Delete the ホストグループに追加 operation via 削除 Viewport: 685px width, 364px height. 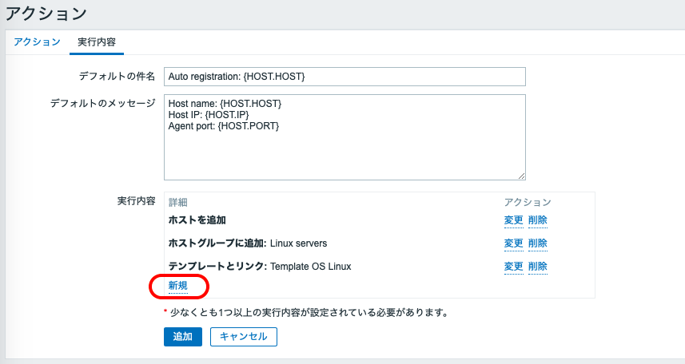coord(538,243)
